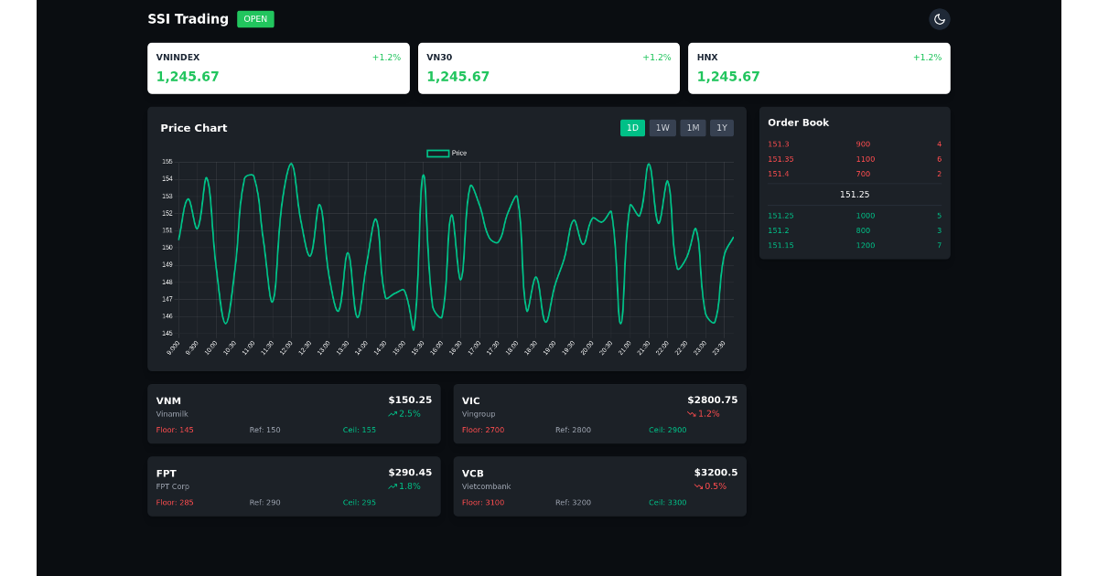Screen dimensions: 1098x576
Task: Switch to the 1W timeframe tab
Action: 662,128
